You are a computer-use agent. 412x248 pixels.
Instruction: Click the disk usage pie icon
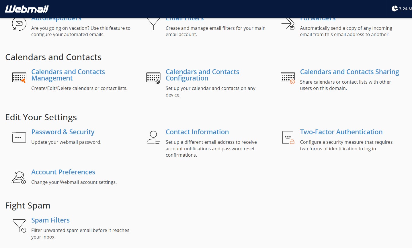tap(395, 9)
